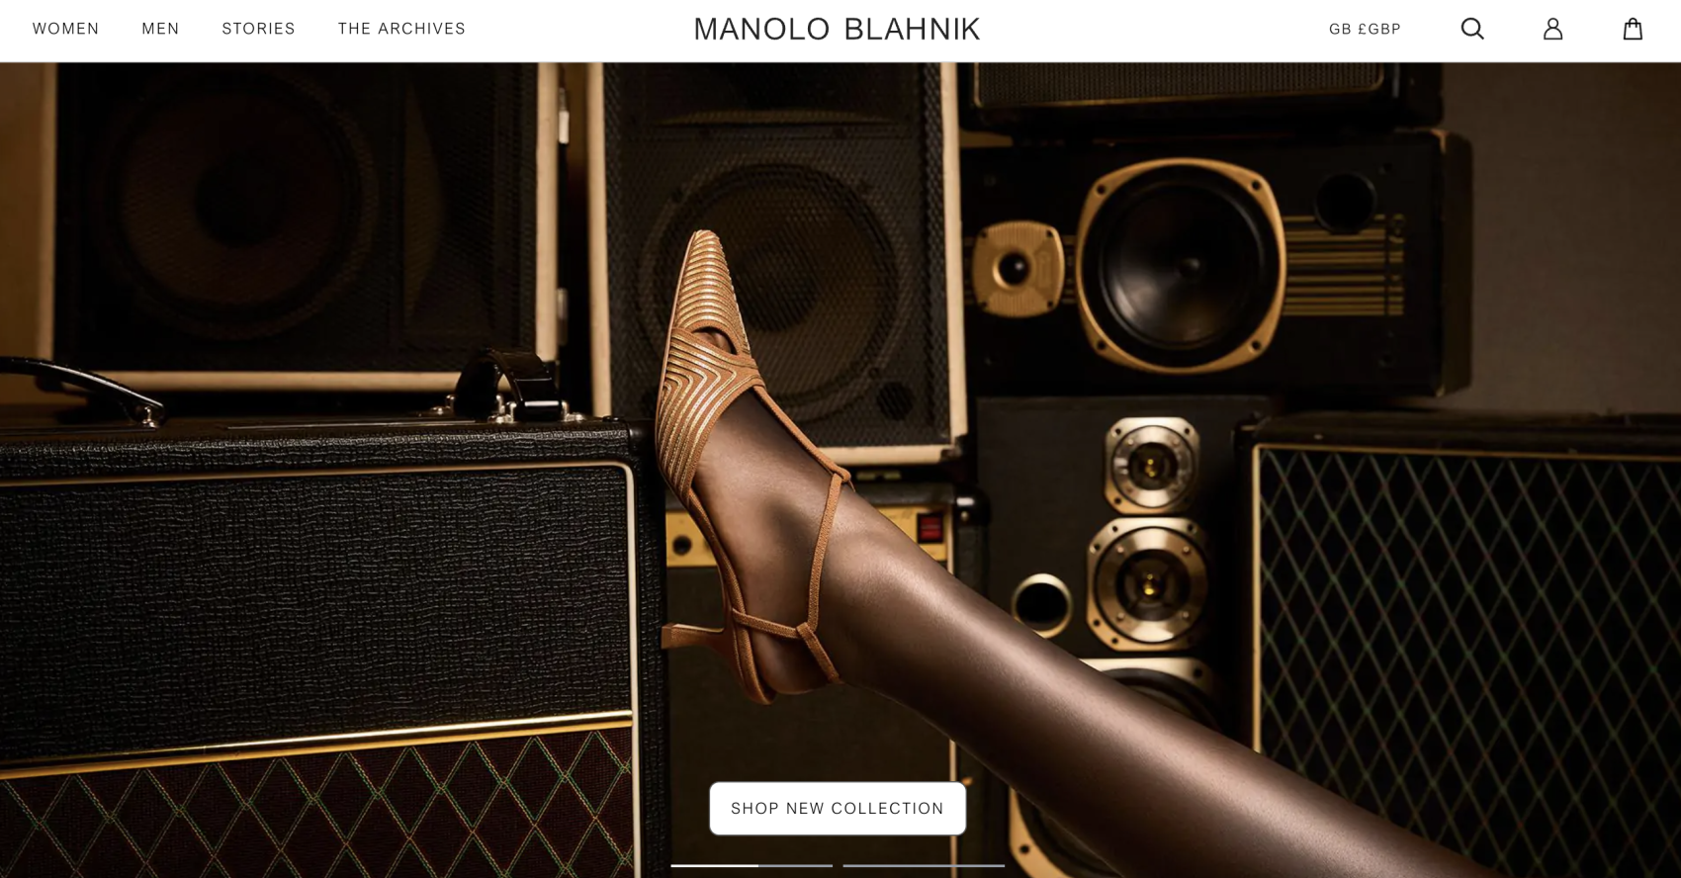The height and width of the screenshot is (878, 1681).
Task: Click the gold speaker in the hero banner
Action: point(1179,265)
